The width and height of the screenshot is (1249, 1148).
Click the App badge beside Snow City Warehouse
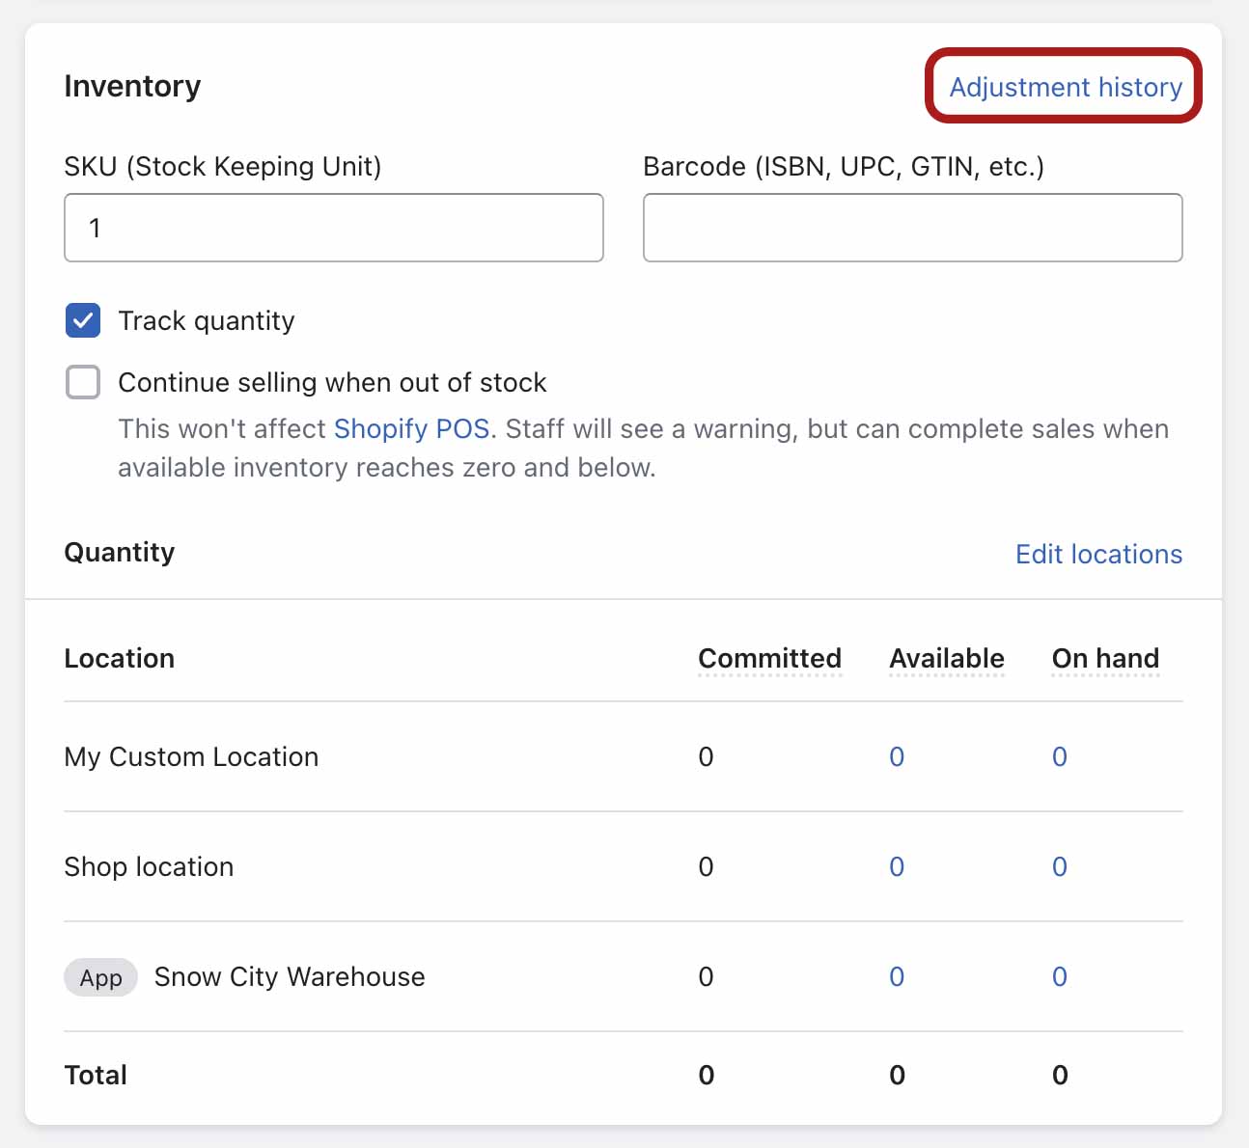pos(101,977)
